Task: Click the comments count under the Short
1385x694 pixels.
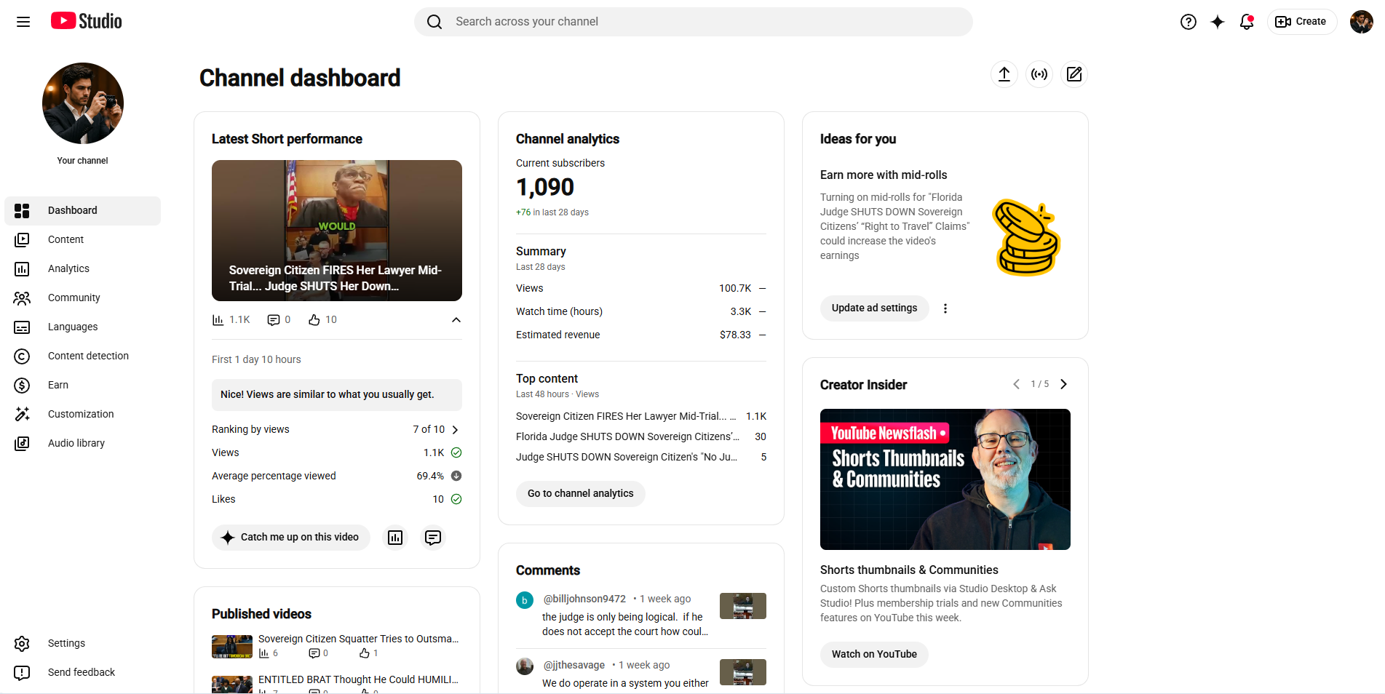Action: (x=279, y=320)
